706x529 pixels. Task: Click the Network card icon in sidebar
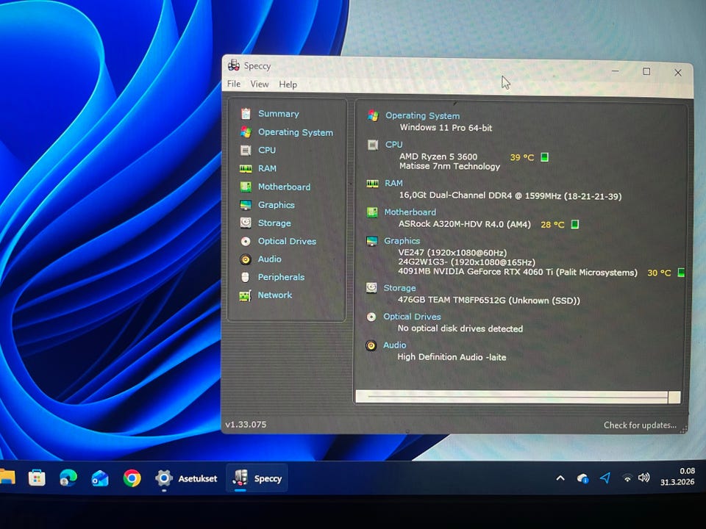(246, 295)
